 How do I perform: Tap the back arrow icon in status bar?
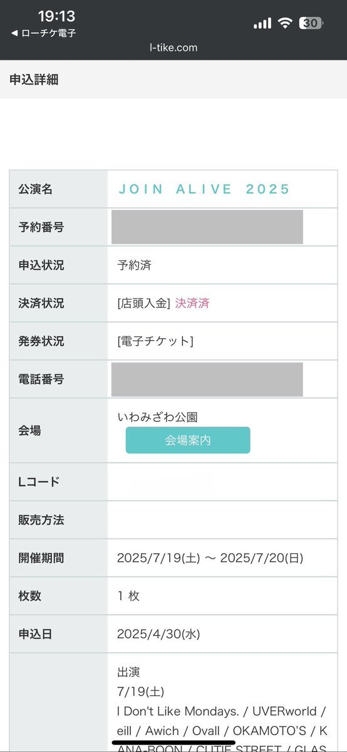click(x=14, y=33)
